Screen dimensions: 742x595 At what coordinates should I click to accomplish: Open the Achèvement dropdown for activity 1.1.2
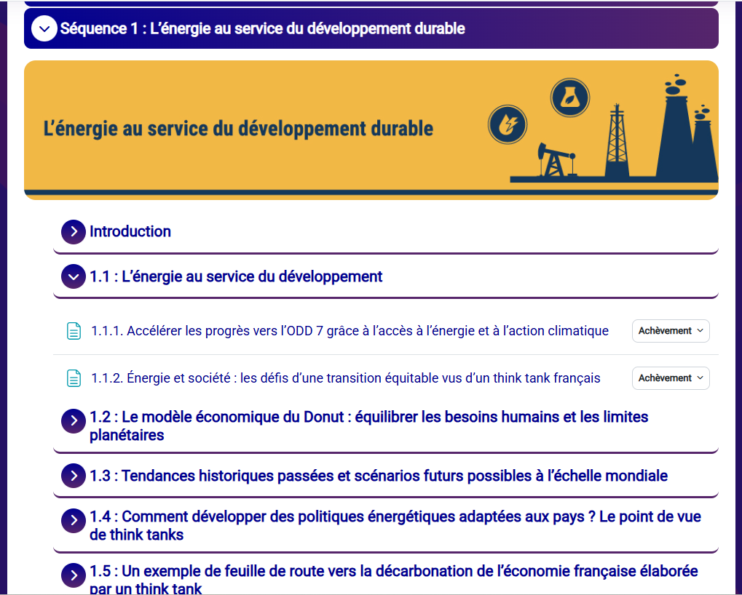[x=670, y=378]
